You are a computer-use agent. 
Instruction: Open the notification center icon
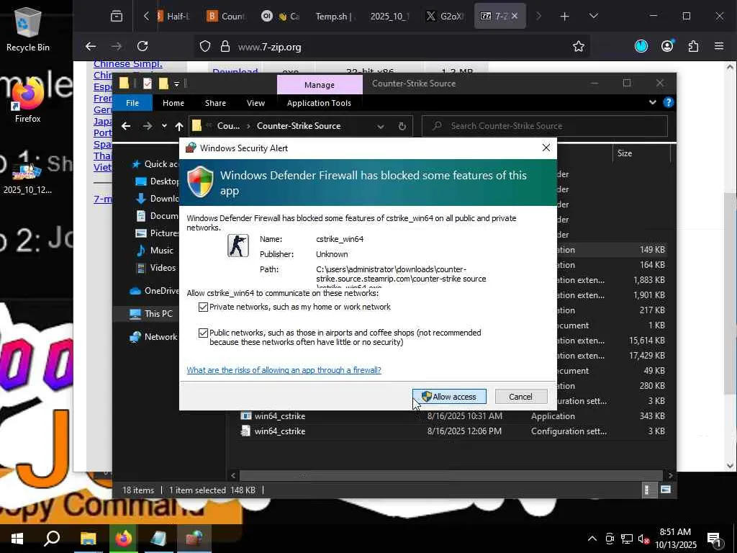tap(715, 539)
